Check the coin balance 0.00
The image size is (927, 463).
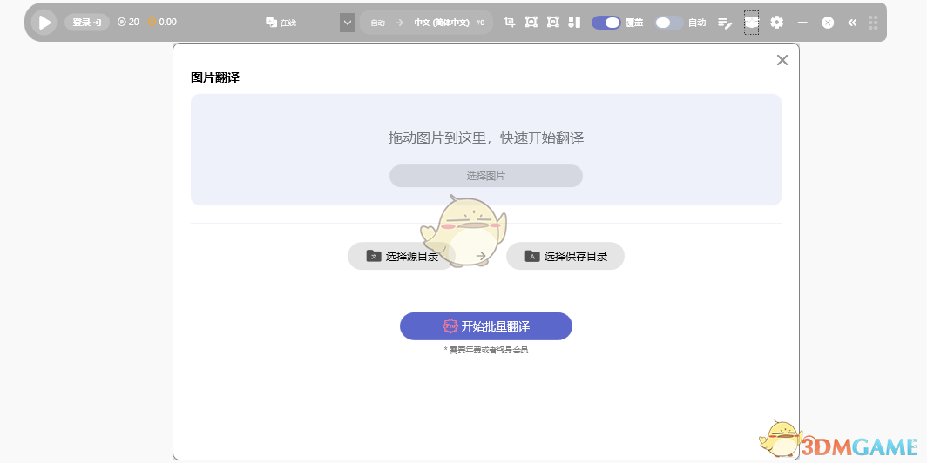162,22
